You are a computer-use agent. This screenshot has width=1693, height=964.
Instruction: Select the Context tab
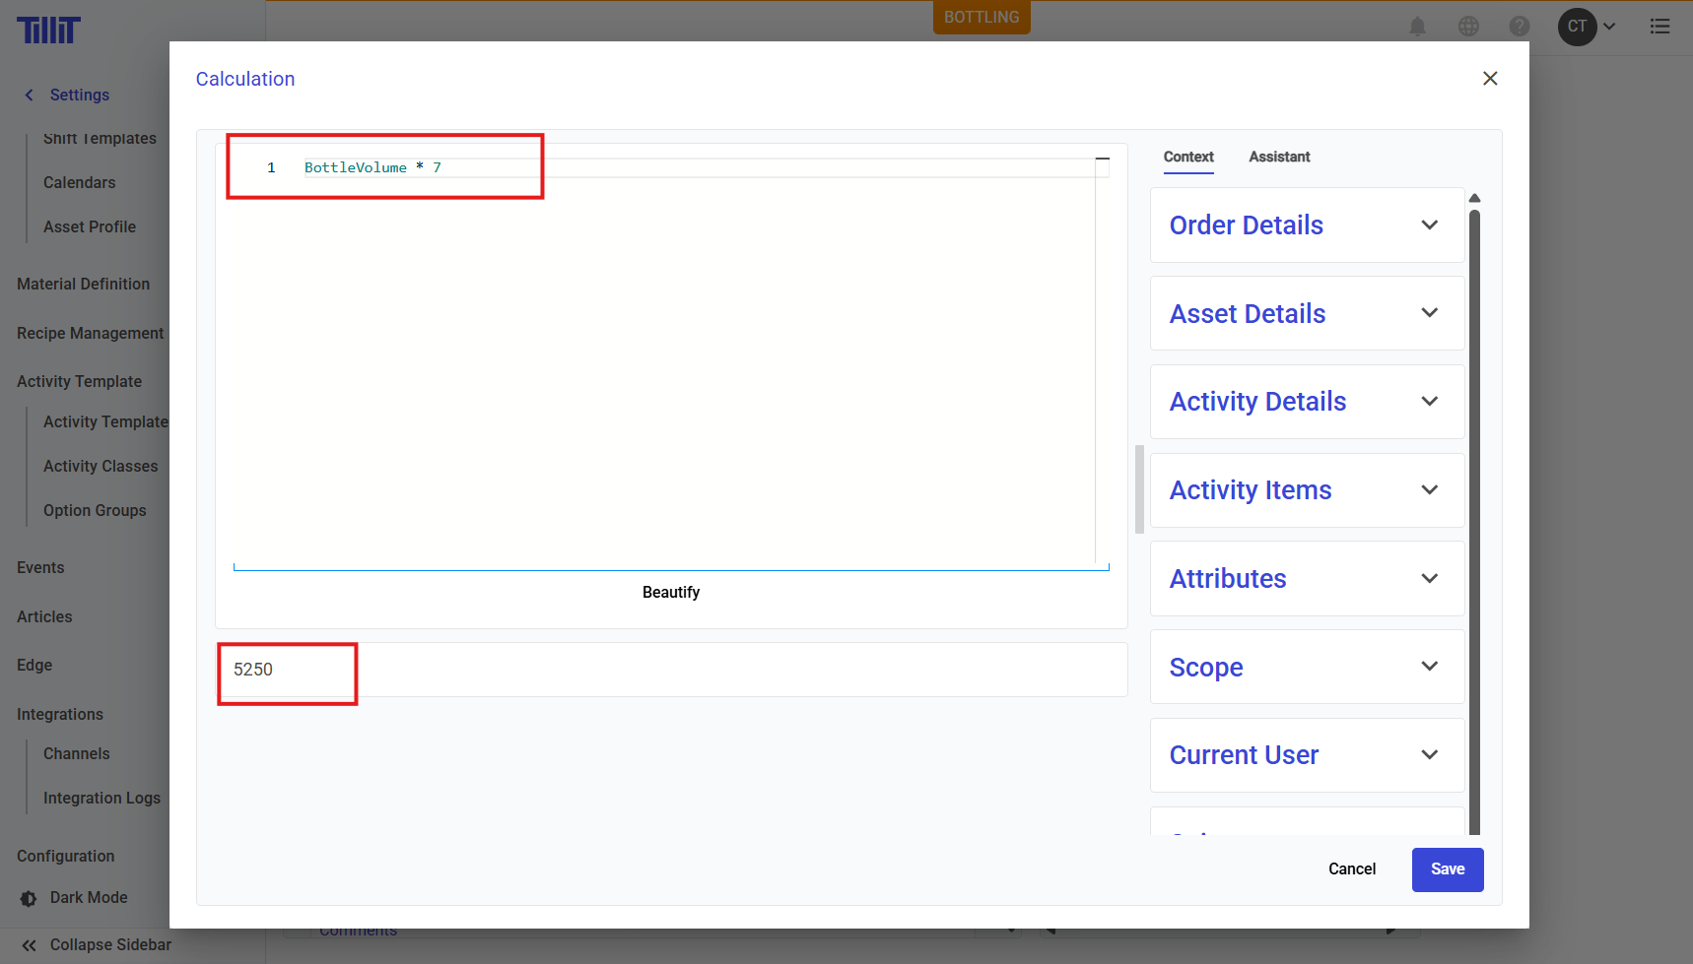pyautogui.click(x=1188, y=157)
